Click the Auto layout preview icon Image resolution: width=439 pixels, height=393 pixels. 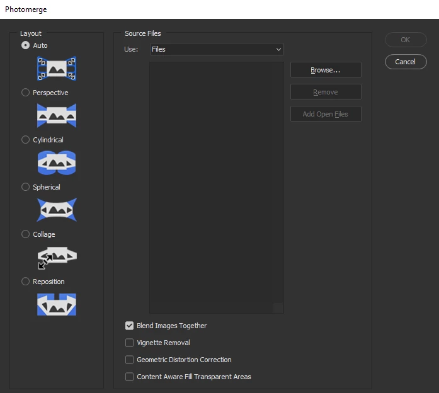57,69
